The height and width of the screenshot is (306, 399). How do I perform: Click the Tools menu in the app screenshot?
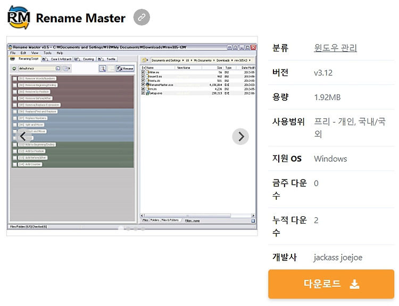coord(47,53)
